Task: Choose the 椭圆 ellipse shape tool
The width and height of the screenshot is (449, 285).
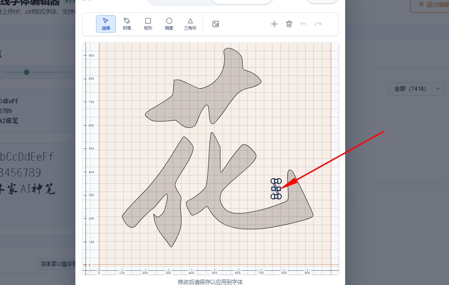Action: tap(169, 24)
